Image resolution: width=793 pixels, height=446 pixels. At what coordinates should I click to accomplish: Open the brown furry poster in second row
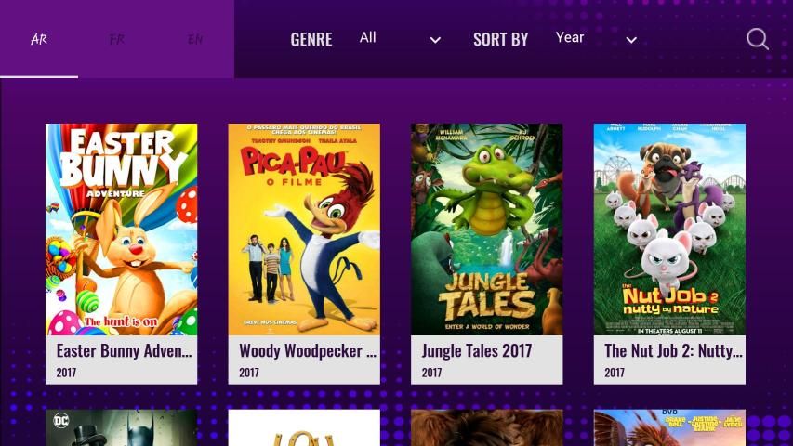[486, 427]
